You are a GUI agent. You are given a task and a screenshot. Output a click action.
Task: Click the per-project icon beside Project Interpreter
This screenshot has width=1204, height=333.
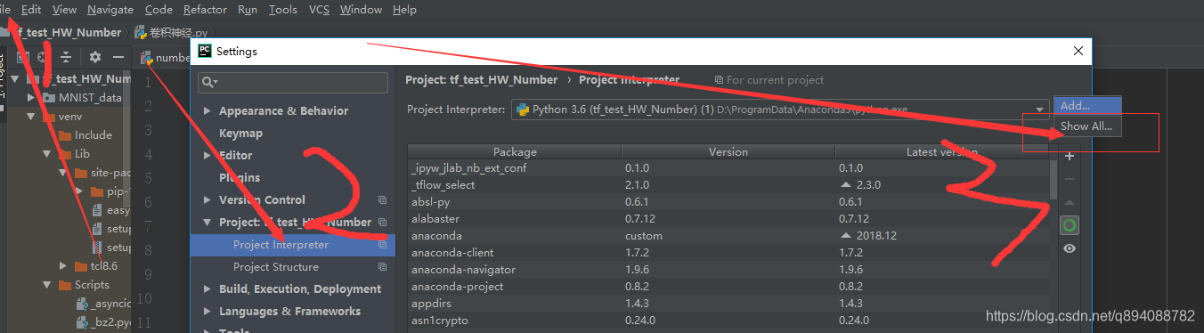(x=383, y=245)
